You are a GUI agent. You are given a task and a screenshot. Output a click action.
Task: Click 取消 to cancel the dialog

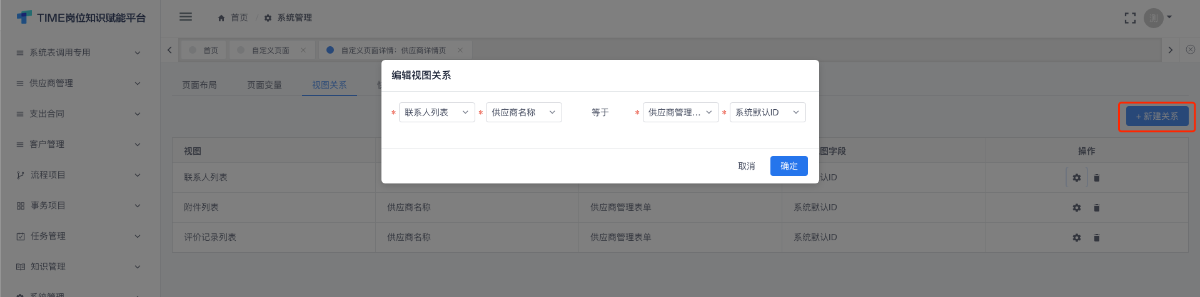747,166
